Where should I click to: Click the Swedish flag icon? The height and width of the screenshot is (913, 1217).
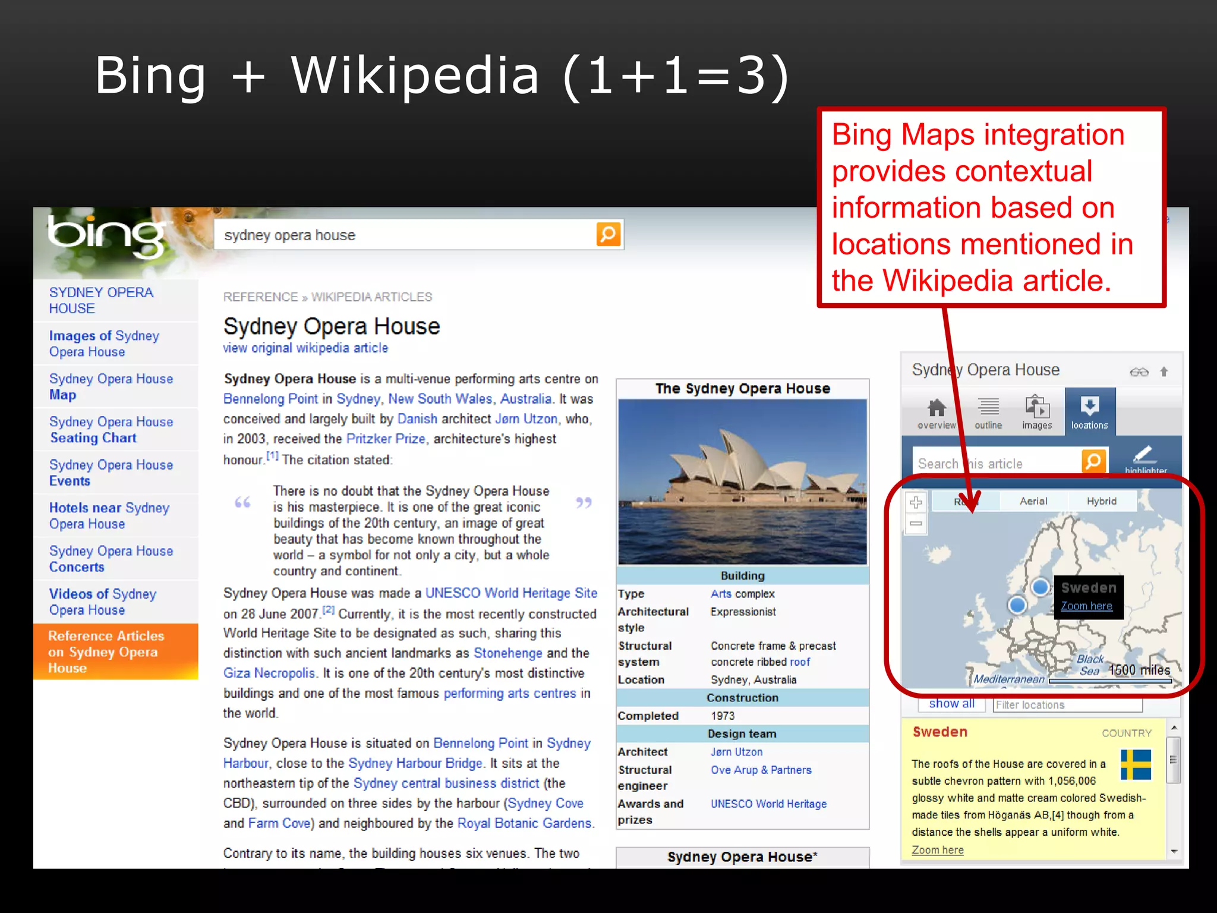click(x=1136, y=764)
